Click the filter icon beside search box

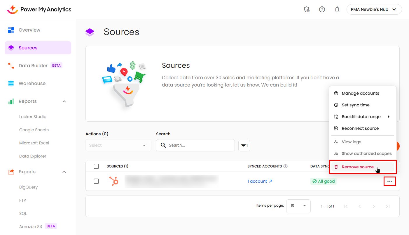point(244,145)
